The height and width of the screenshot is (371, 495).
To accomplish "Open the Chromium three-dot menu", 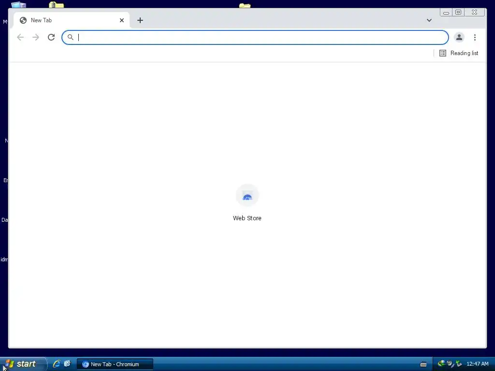I will [x=475, y=37].
